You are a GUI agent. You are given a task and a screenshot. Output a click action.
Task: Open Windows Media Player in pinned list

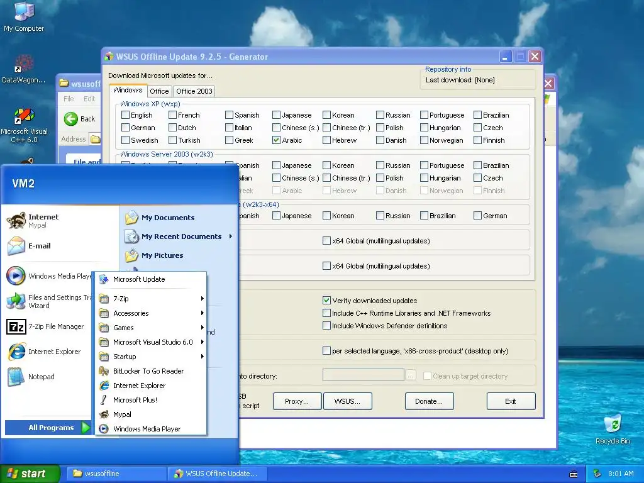coord(48,276)
